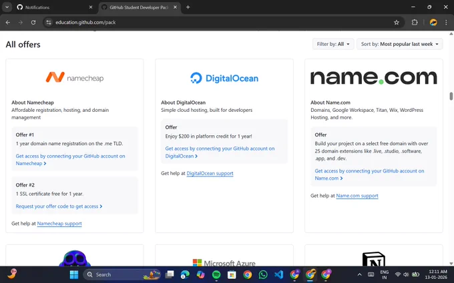Click the Microsoft Azure logo
This screenshot has height=283, width=454.
point(224,262)
